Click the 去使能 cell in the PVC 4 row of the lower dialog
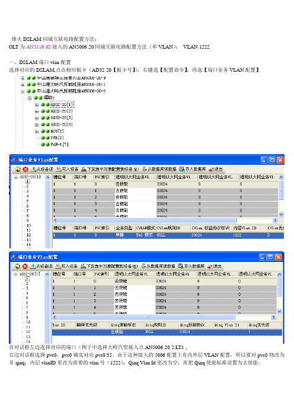Screen dimensions: 294x416 click(135, 308)
